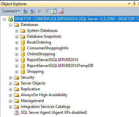This screenshot has height=117, width=139.
Task: Expand the Server Objects folder
Action: pos(10,84)
